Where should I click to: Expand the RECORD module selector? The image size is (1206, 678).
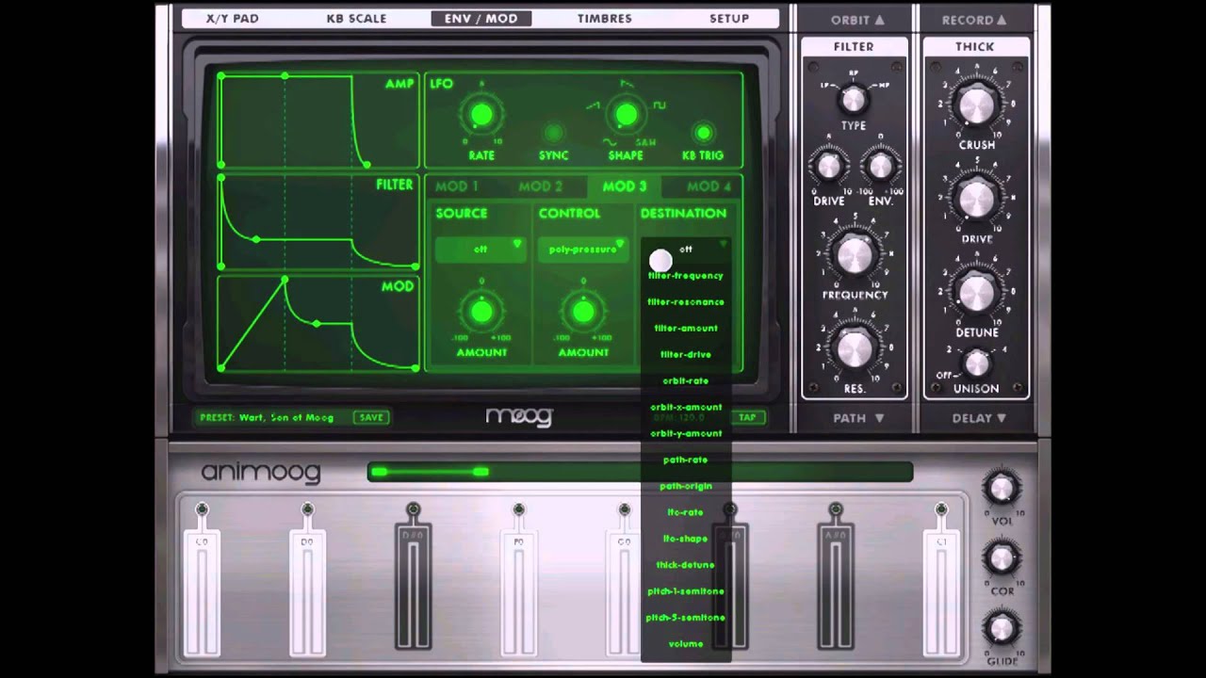(x=973, y=19)
